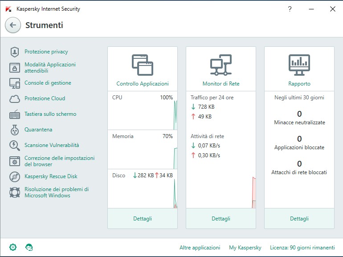The height and width of the screenshot is (257, 343).
Task: Click the Kaspersky Rescue Disk disc icon
Action: click(x=15, y=177)
